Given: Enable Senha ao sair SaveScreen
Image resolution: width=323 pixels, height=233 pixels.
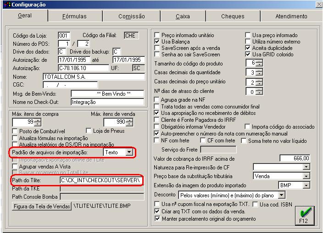Looking at the screenshot, I should (x=157, y=54).
